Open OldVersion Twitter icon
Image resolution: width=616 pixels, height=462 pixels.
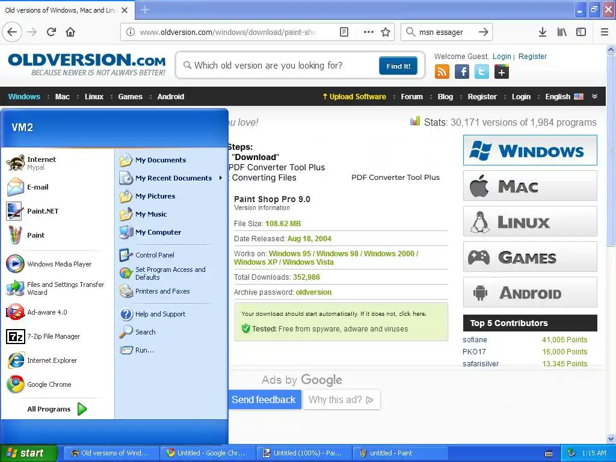[482, 72]
